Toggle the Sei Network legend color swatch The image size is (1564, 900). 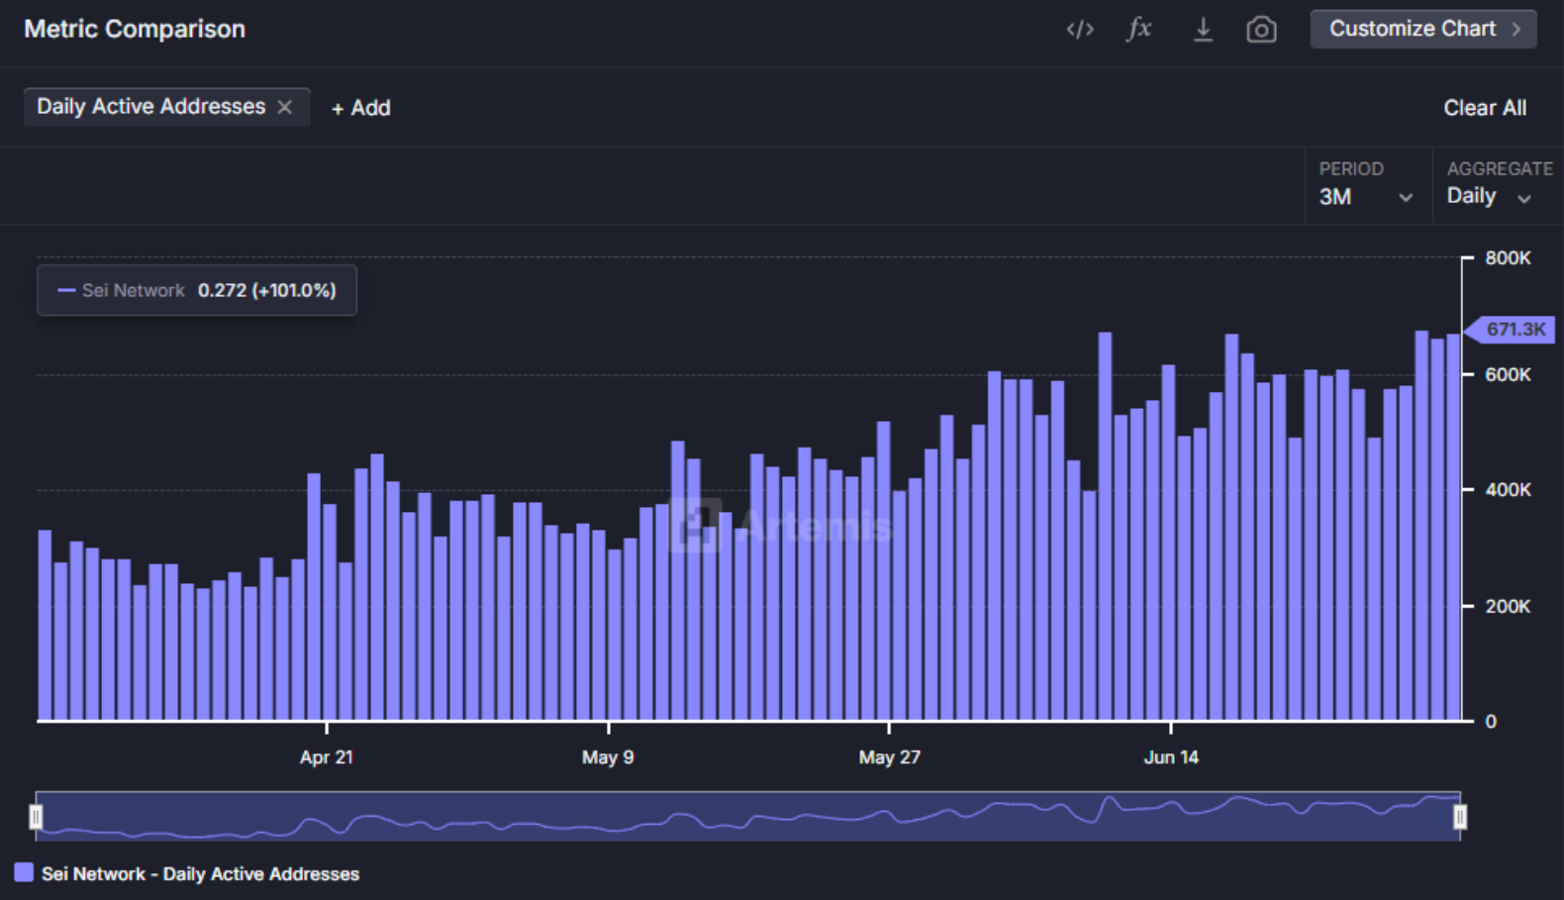(24, 872)
